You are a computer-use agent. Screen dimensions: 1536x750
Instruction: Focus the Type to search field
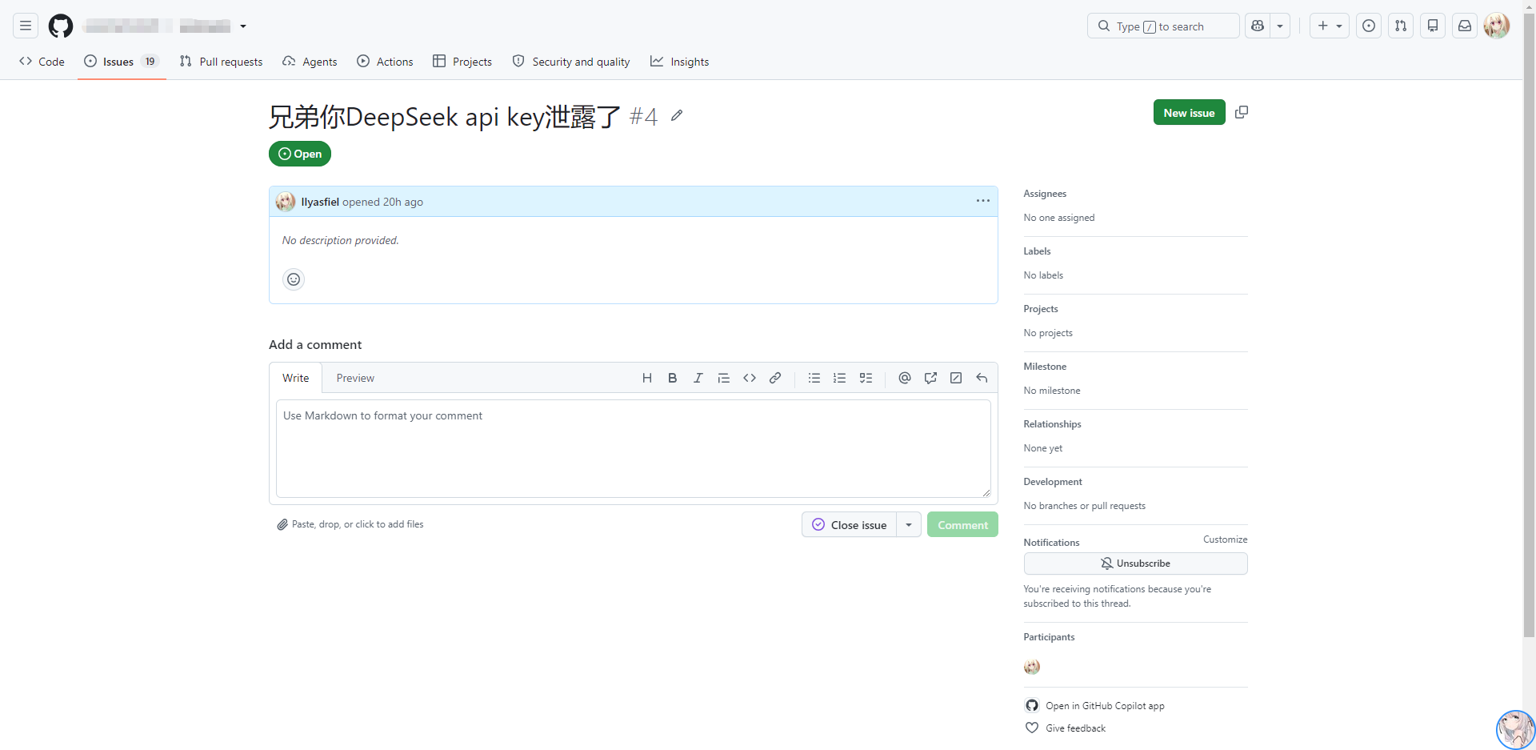click(x=1163, y=26)
